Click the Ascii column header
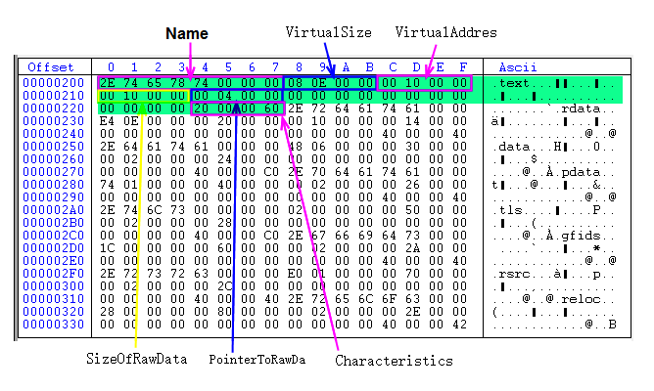This screenshot has height=391, width=654. point(518,67)
